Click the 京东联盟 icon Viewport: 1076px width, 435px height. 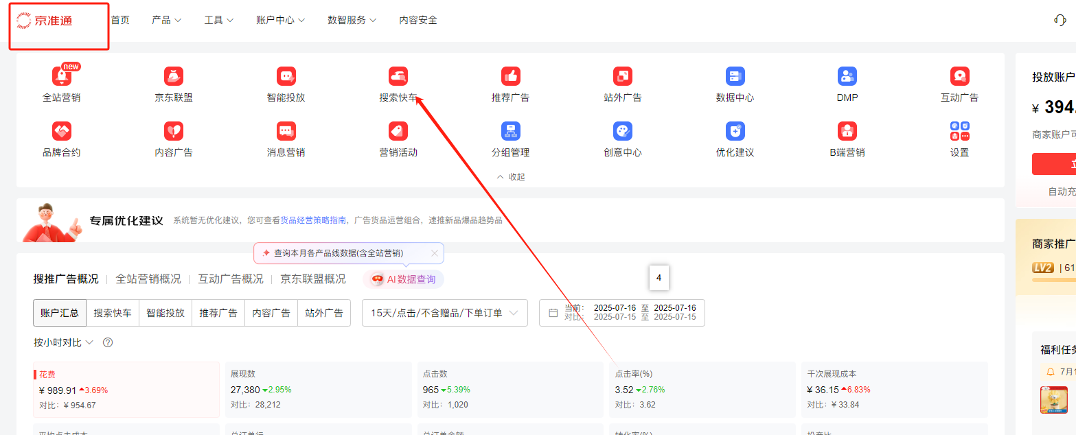coord(174,76)
